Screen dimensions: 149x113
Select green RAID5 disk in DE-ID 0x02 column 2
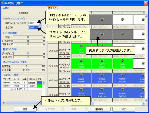click(123, 63)
